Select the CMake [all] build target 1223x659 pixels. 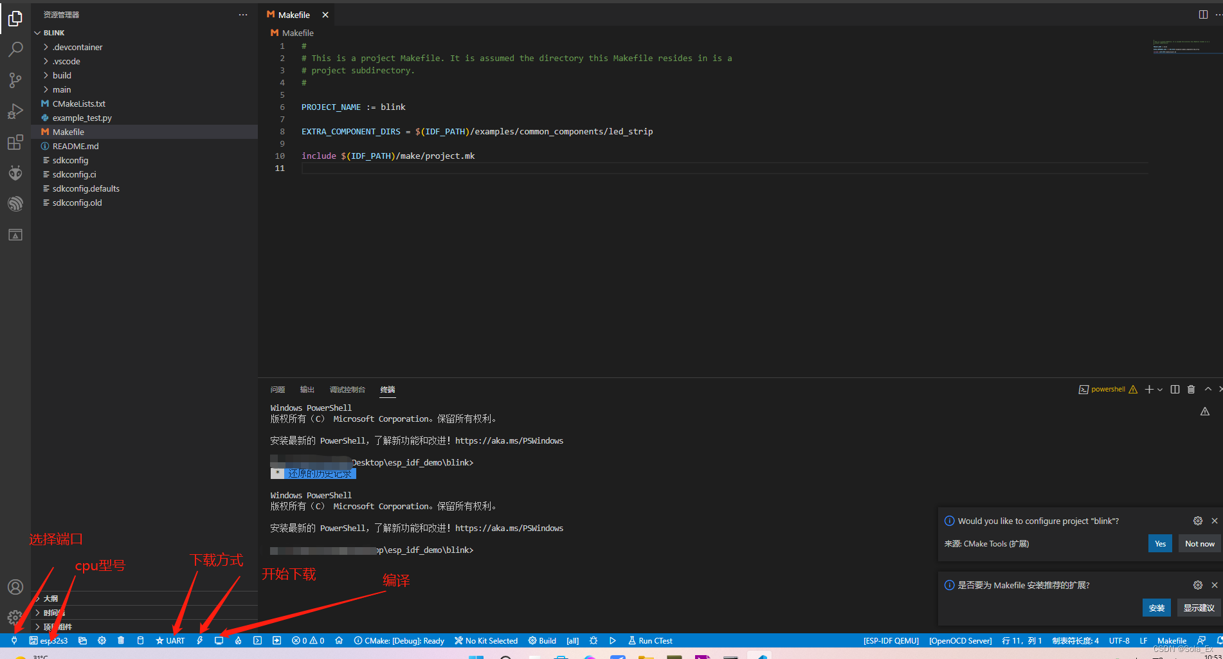click(x=572, y=640)
